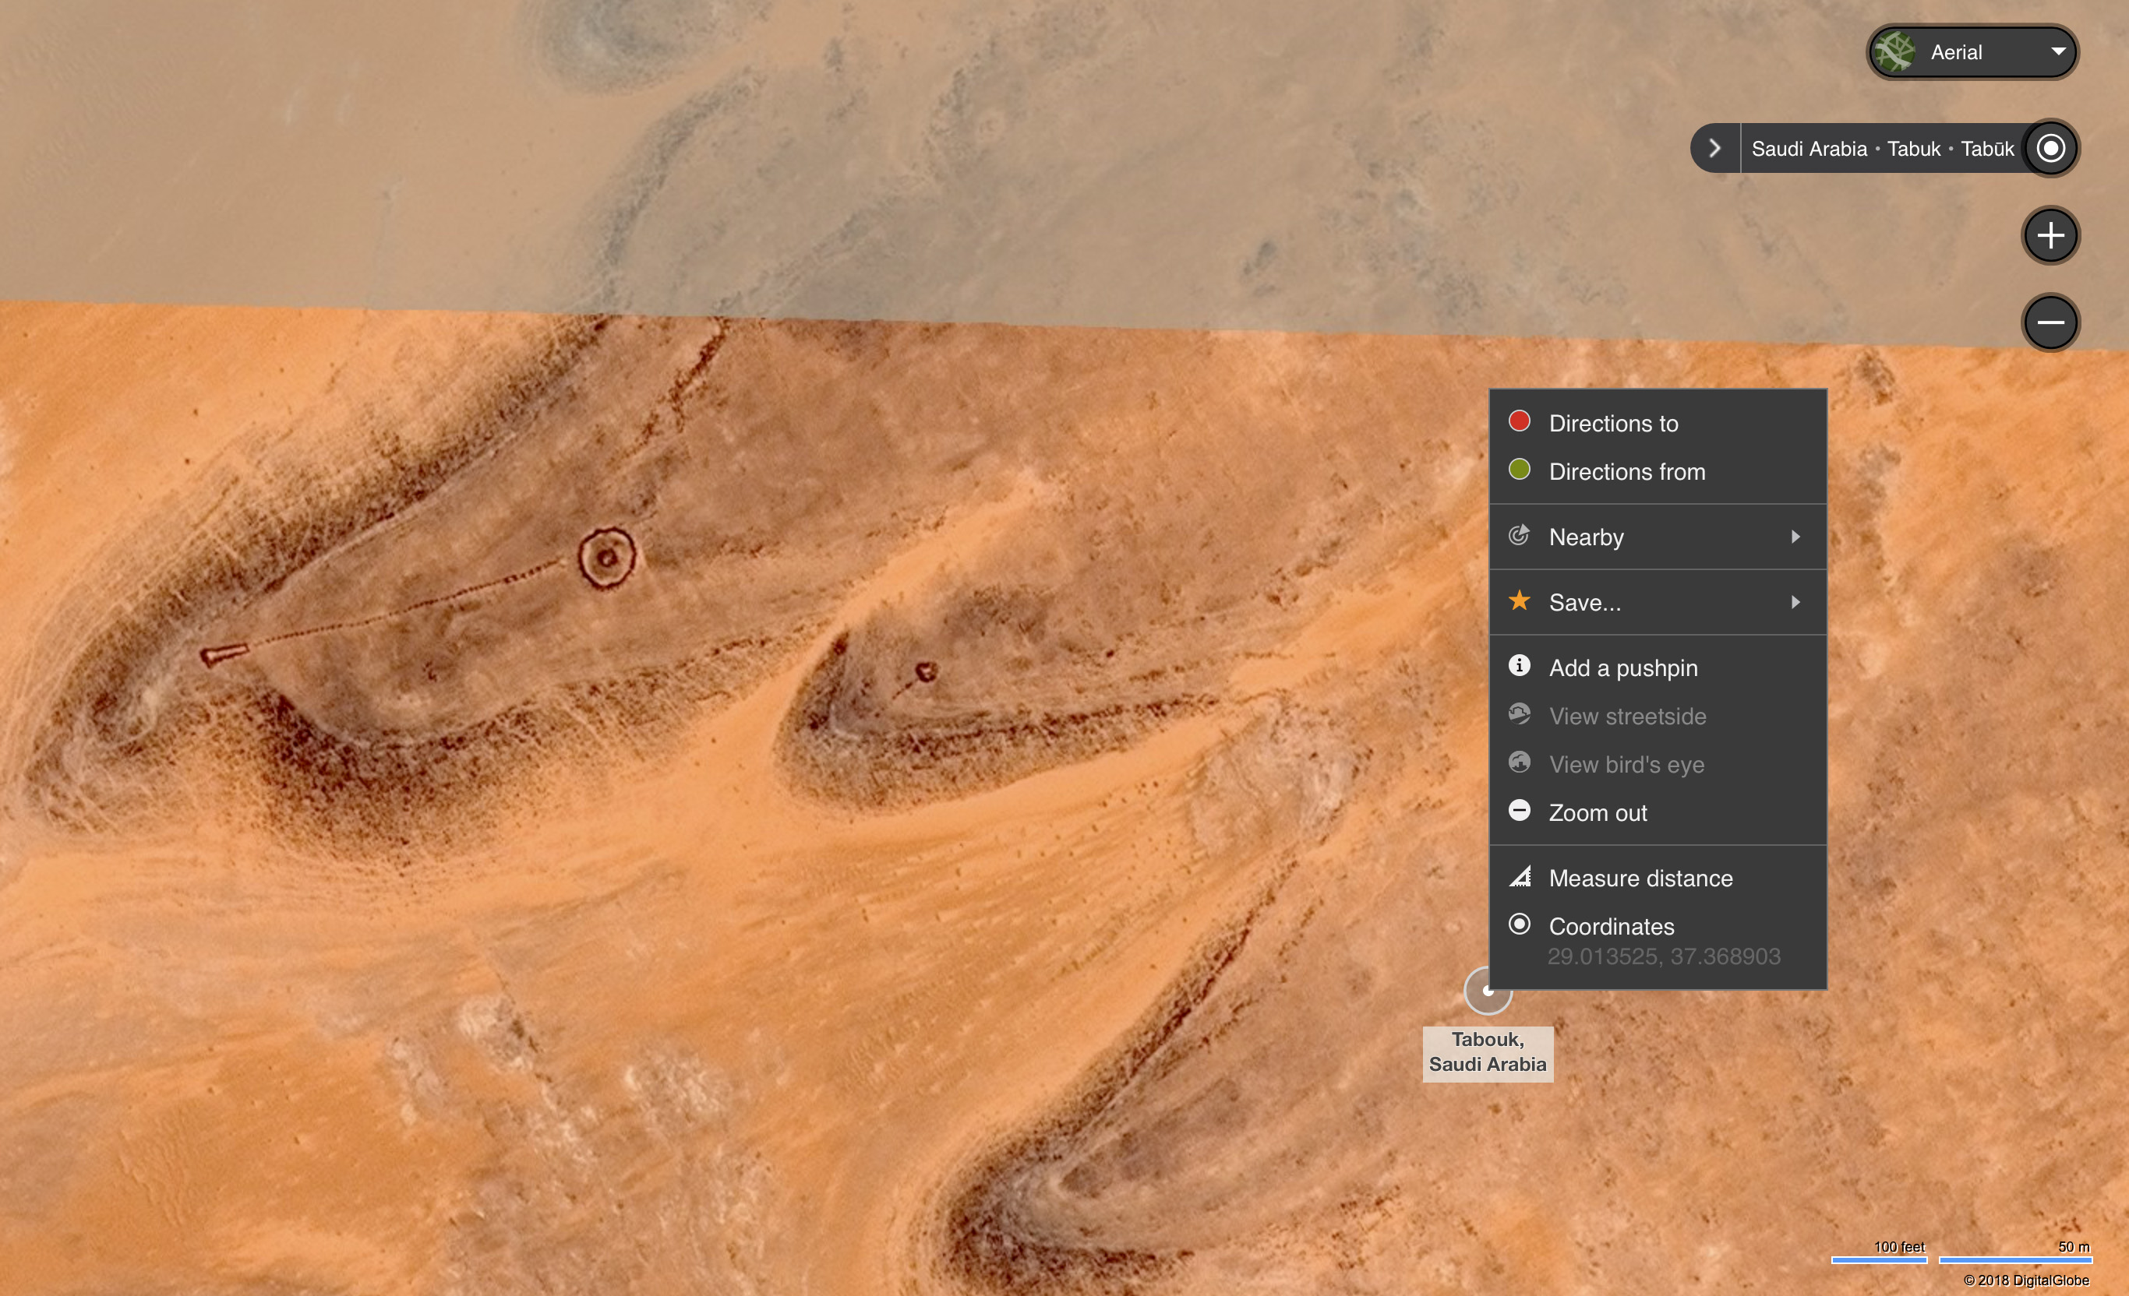Click Saudi Arabia in the breadcrumb
Viewport: 2129px width, 1296px height.
click(1809, 149)
